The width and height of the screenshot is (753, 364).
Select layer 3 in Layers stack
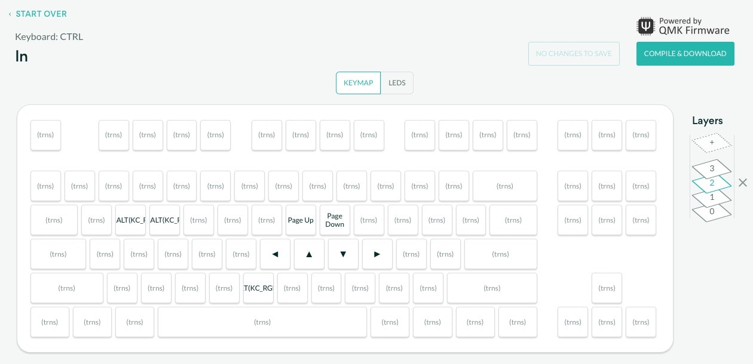711,169
